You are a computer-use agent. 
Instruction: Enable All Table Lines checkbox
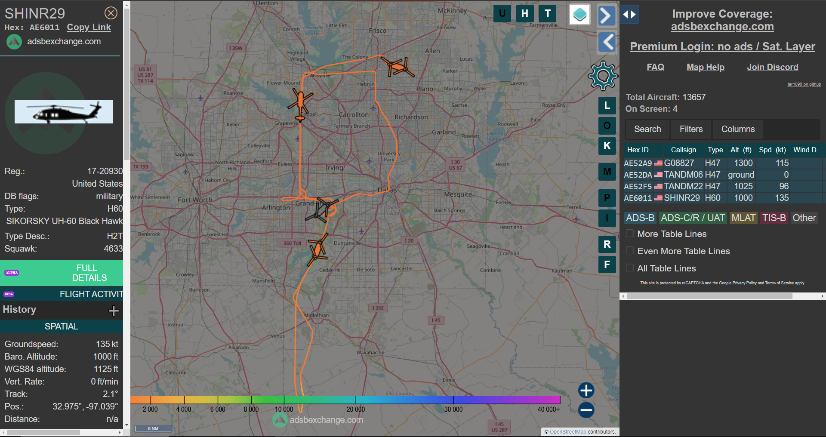pos(630,268)
